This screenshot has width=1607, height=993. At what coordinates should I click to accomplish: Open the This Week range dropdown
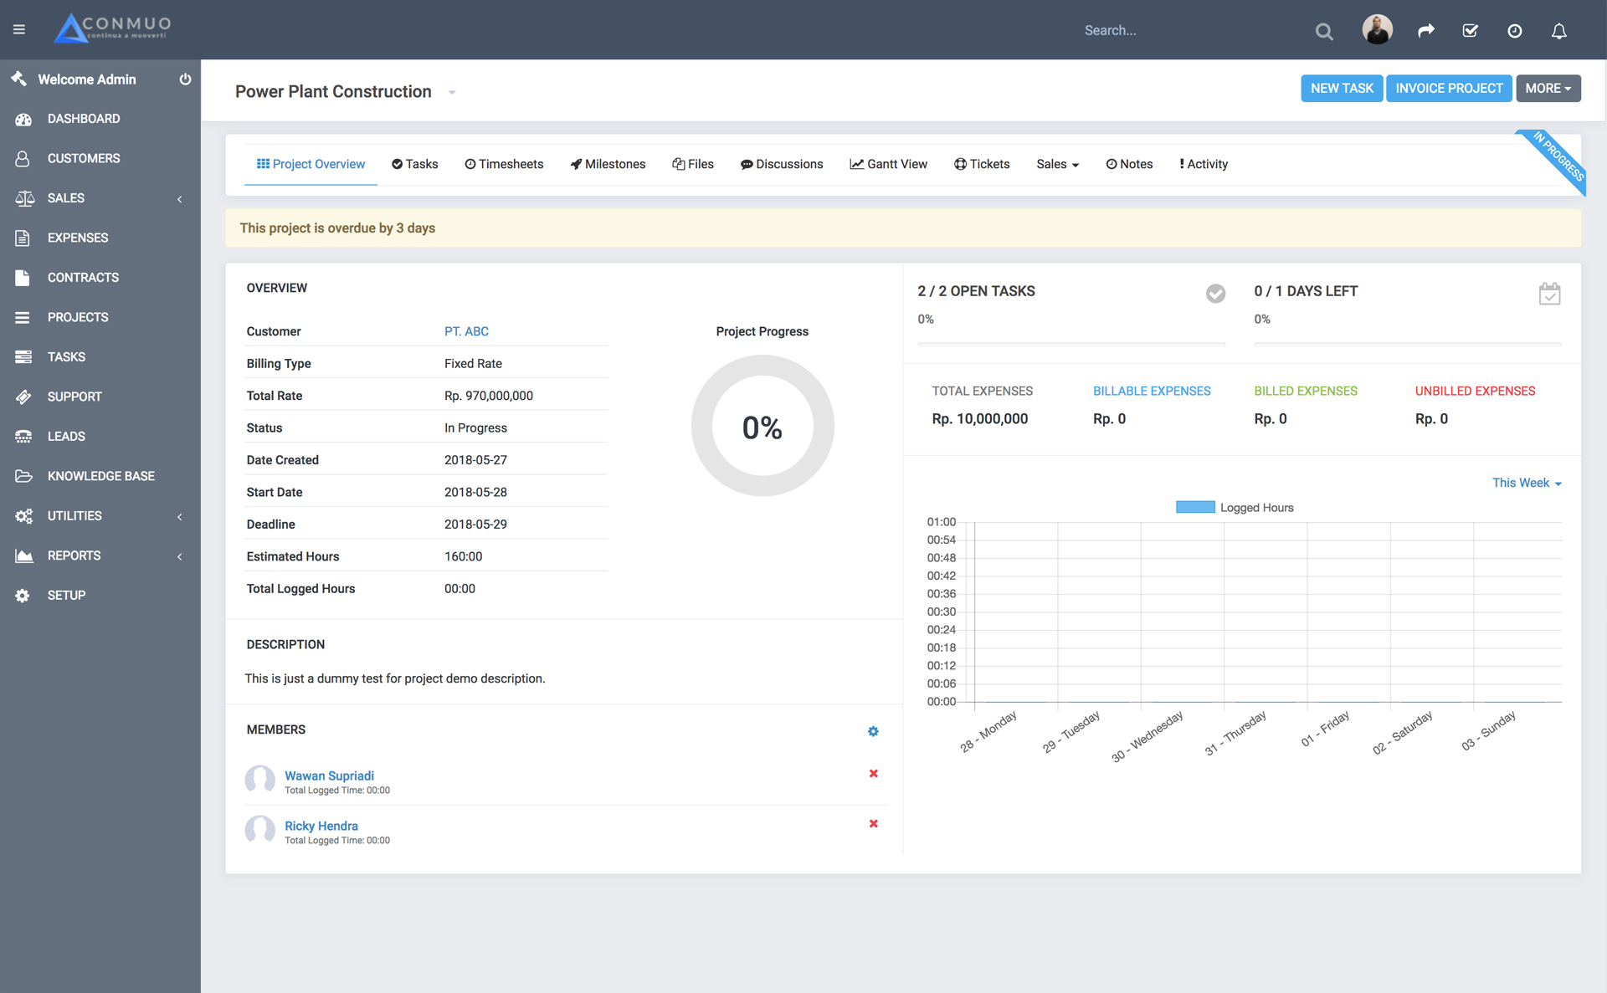click(x=1526, y=484)
